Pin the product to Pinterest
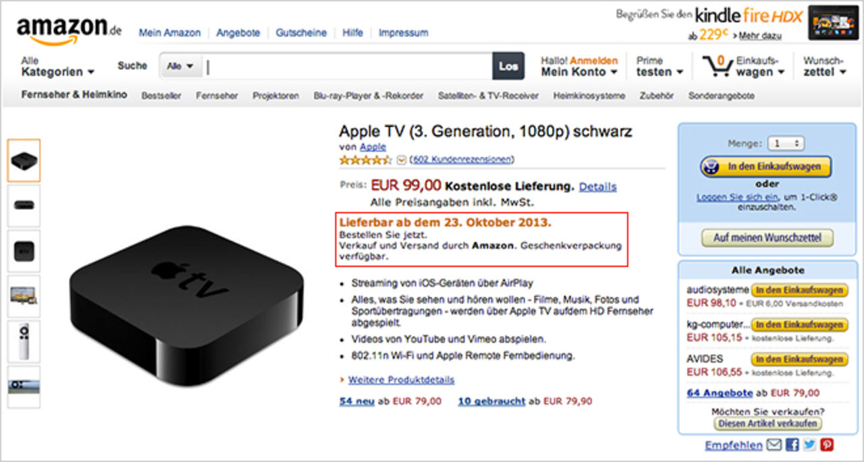This screenshot has height=462, width=864. tap(826, 444)
